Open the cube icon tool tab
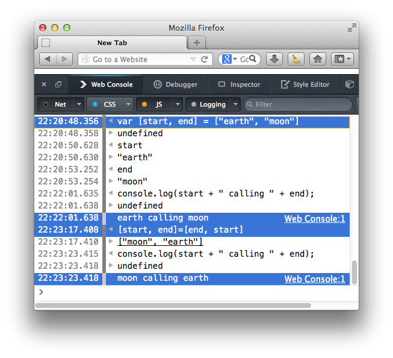 click(x=350, y=84)
